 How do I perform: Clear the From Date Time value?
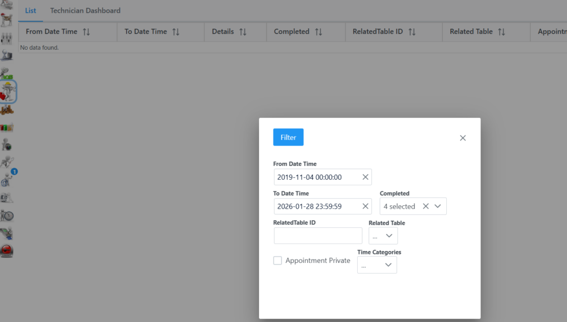[365, 177]
